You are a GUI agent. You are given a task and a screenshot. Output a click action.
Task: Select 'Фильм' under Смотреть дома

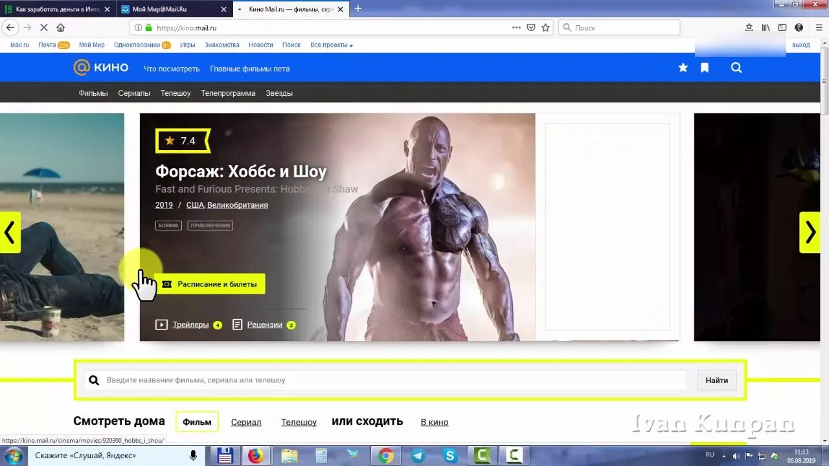[x=197, y=422]
